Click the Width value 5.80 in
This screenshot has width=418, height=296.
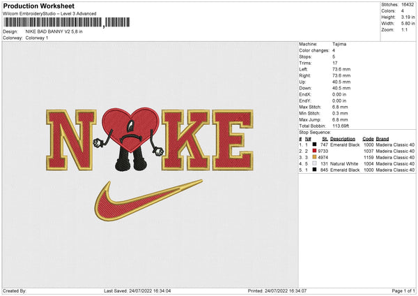408,24
